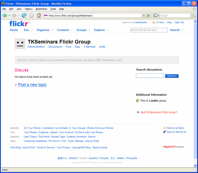Screen dimensions: 198x173
Task: Click the Flickr site favicon in address bar
Action: click(46, 15)
